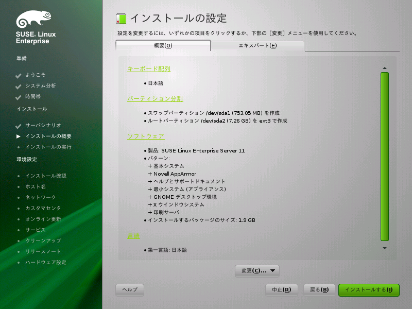Click the 中止(R) abort button
This screenshot has width=412, height=309.
point(281,289)
